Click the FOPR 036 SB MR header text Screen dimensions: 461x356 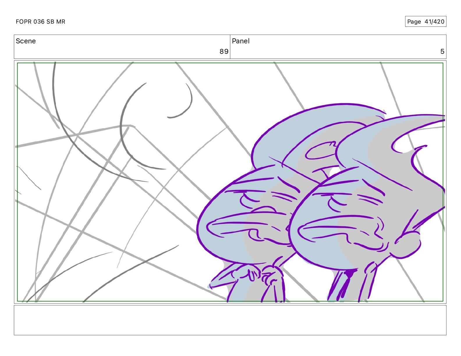tap(40, 22)
